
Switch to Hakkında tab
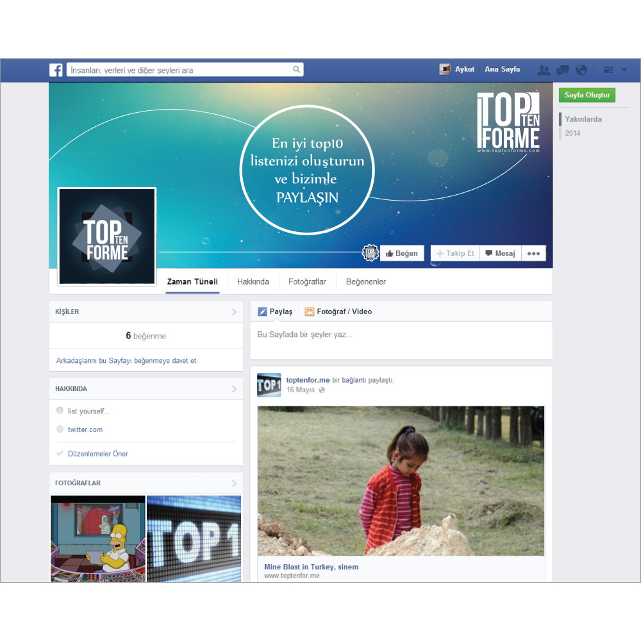pos(253,281)
